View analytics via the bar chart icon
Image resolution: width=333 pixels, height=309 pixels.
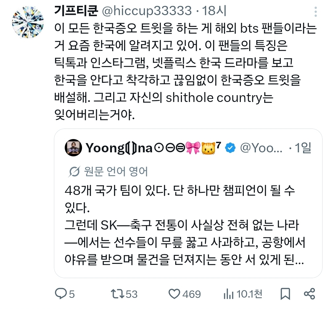228,294
